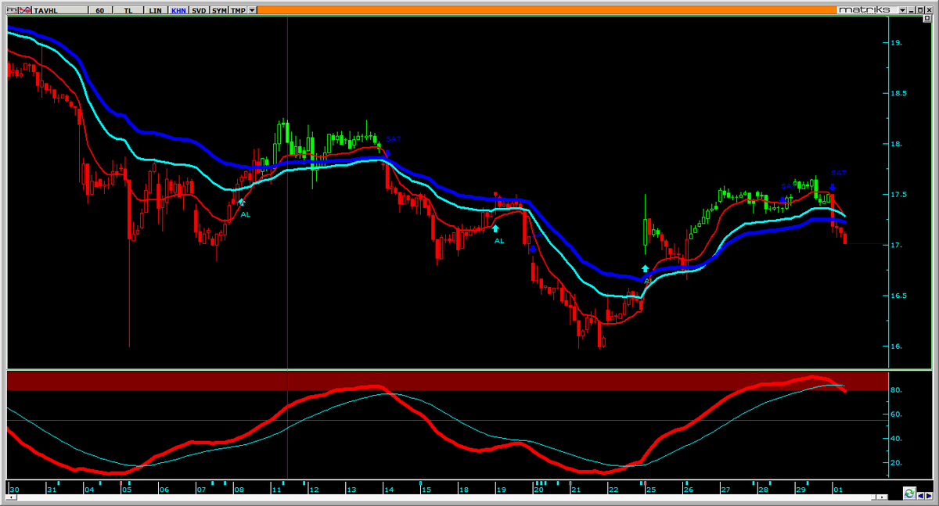Click the date label 29 on time axis
The image size is (939, 506).
click(x=800, y=490)
